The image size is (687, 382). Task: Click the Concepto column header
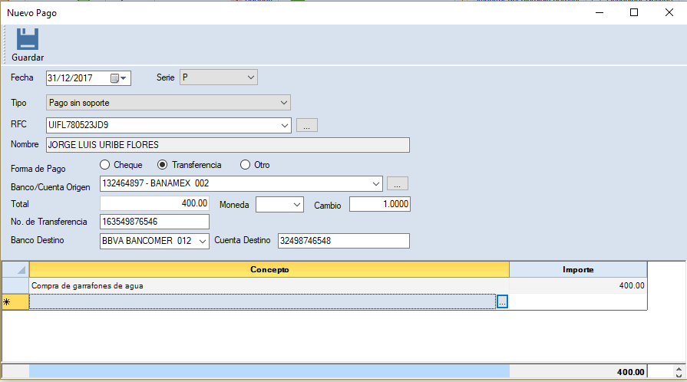click(269, 270)
